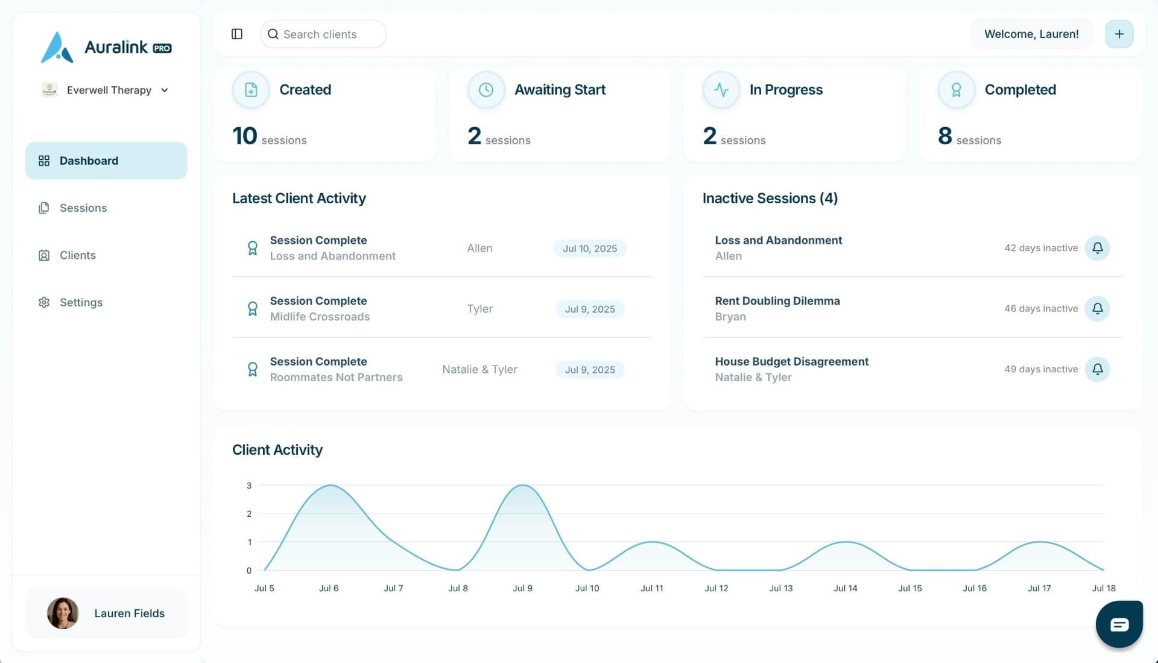Open the sidebar collapse icon next to search
The width and height of the screenshot is (1158, 663).
pyautogui.click(x=236, y=34)
